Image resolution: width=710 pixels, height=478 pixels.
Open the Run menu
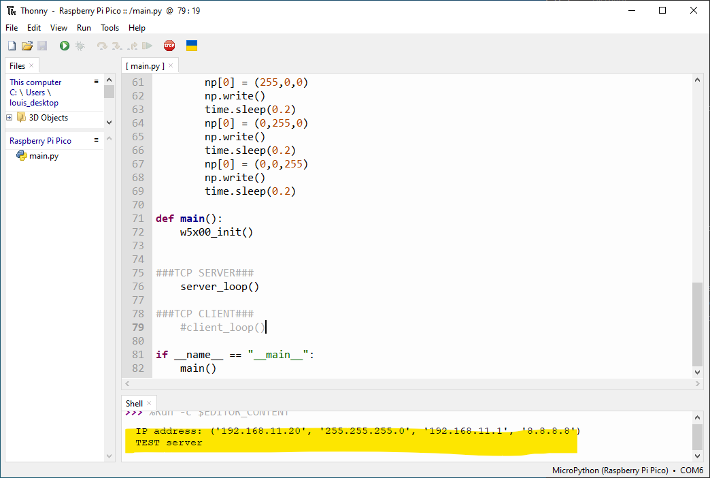[x=84, y=28]
